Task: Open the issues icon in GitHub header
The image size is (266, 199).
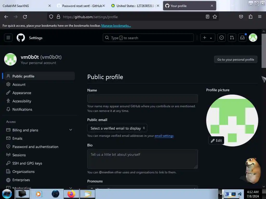Action: [221, 38]
